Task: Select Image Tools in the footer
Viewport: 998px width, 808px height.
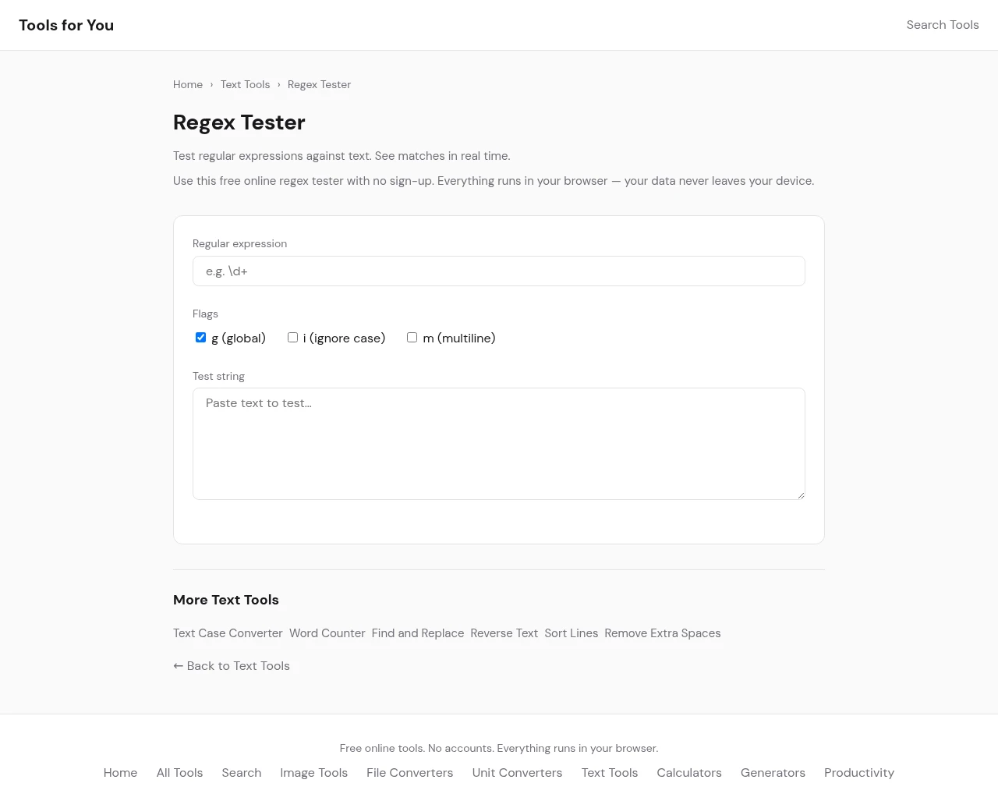Action: pos(313,773)
